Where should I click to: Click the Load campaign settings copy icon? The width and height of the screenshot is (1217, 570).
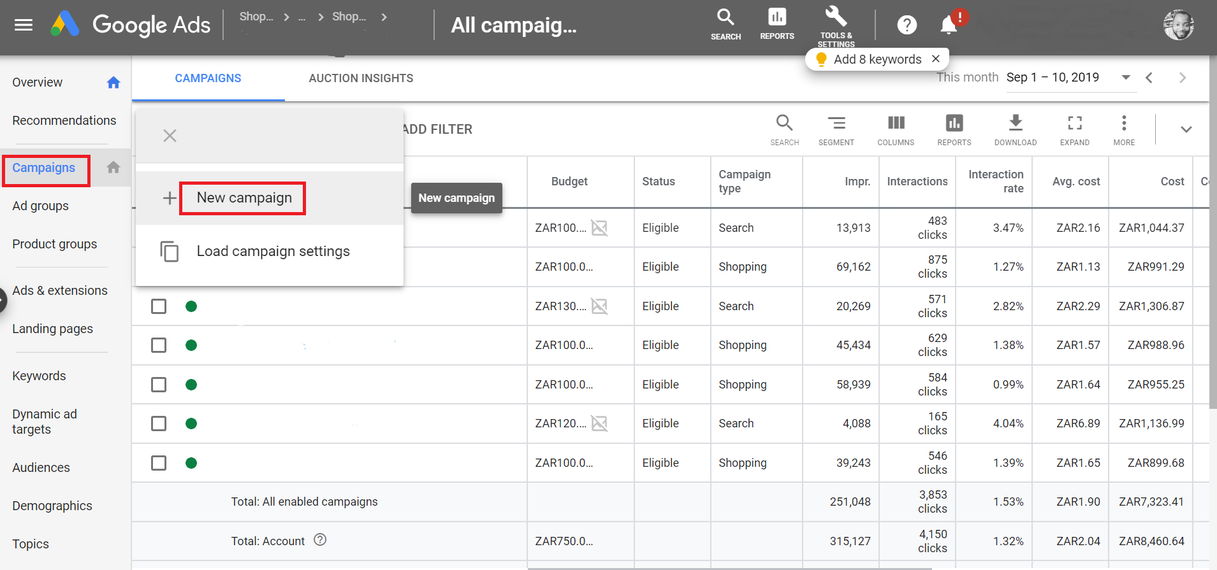tap(169, 252)
